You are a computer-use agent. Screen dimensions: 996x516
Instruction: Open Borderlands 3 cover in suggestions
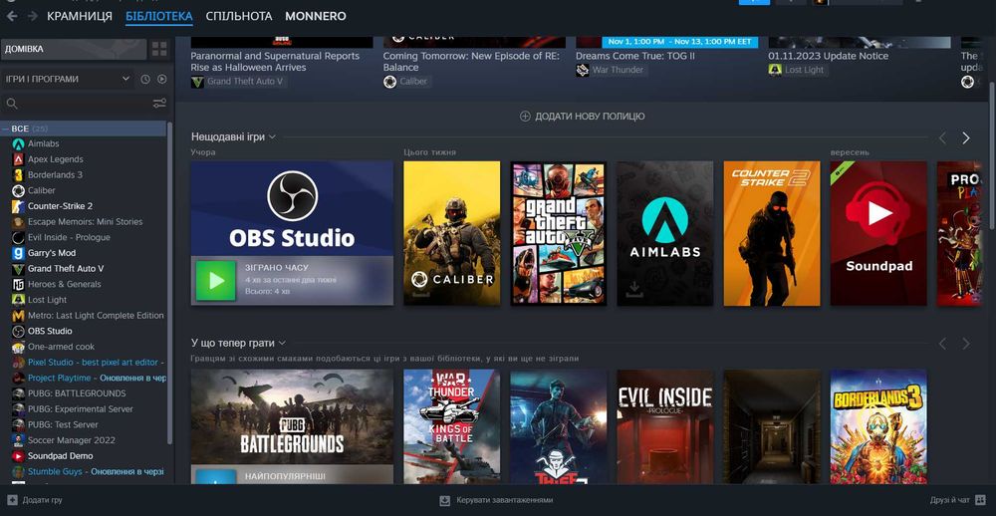(878, 427)
